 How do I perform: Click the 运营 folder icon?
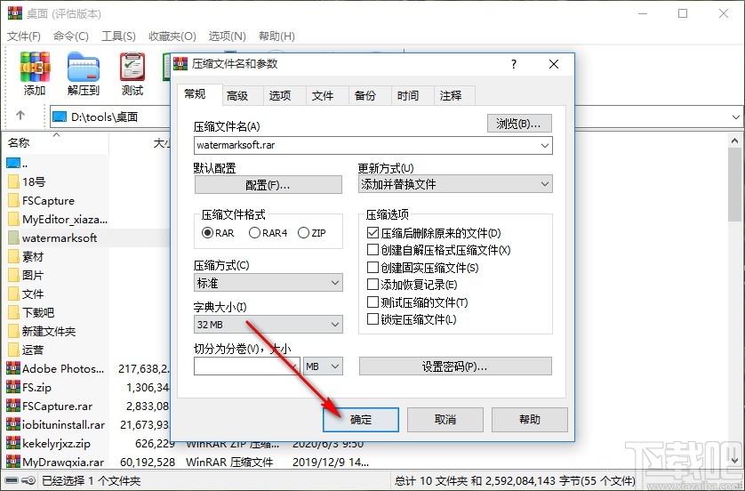(13, 350)
